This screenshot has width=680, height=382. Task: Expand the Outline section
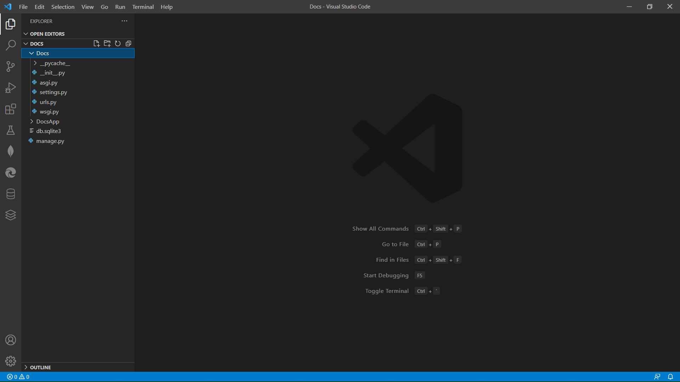[40, 367]
